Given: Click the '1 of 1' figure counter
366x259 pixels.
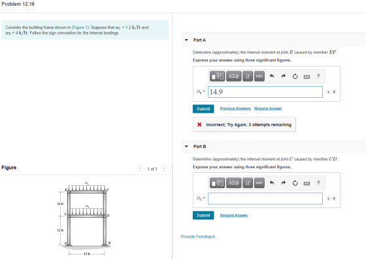Looking at the screenshot, I should pyautogui.click(x=152, y=169).
